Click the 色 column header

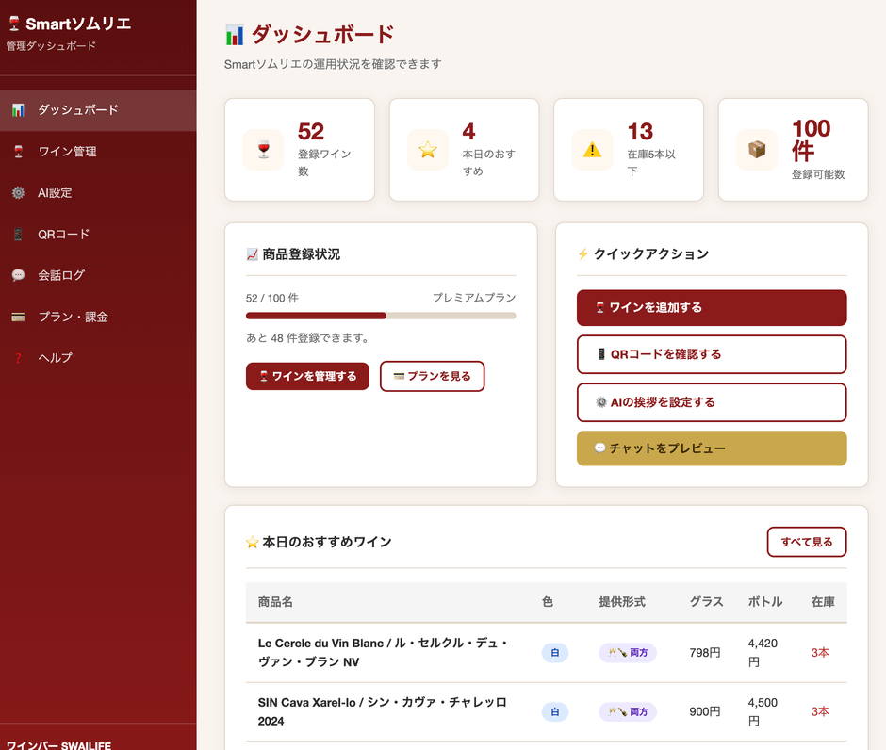coord(548,602)
